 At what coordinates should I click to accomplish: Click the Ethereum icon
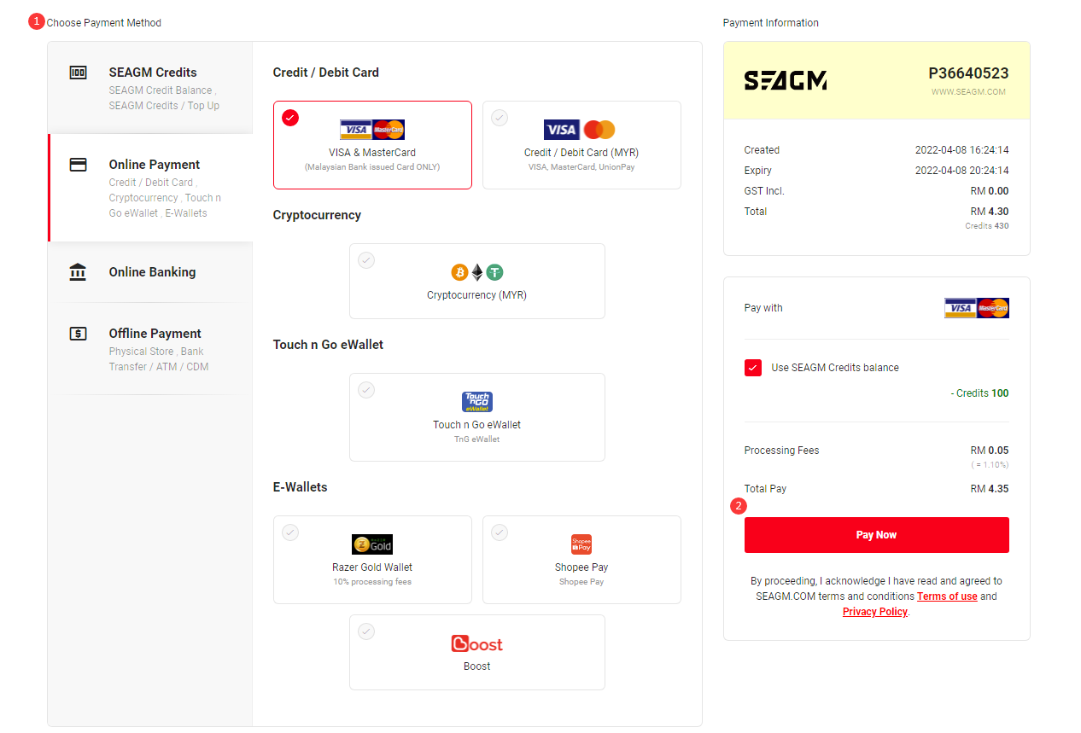[477, 272]
